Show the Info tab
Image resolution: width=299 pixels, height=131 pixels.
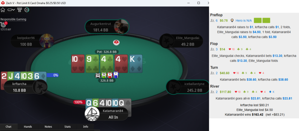tap(86, 127)
